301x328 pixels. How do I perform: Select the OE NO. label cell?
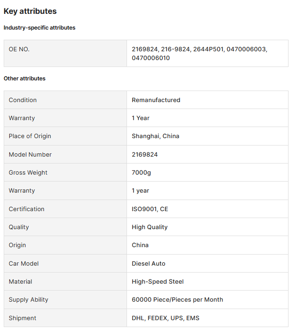pos(65,53)
